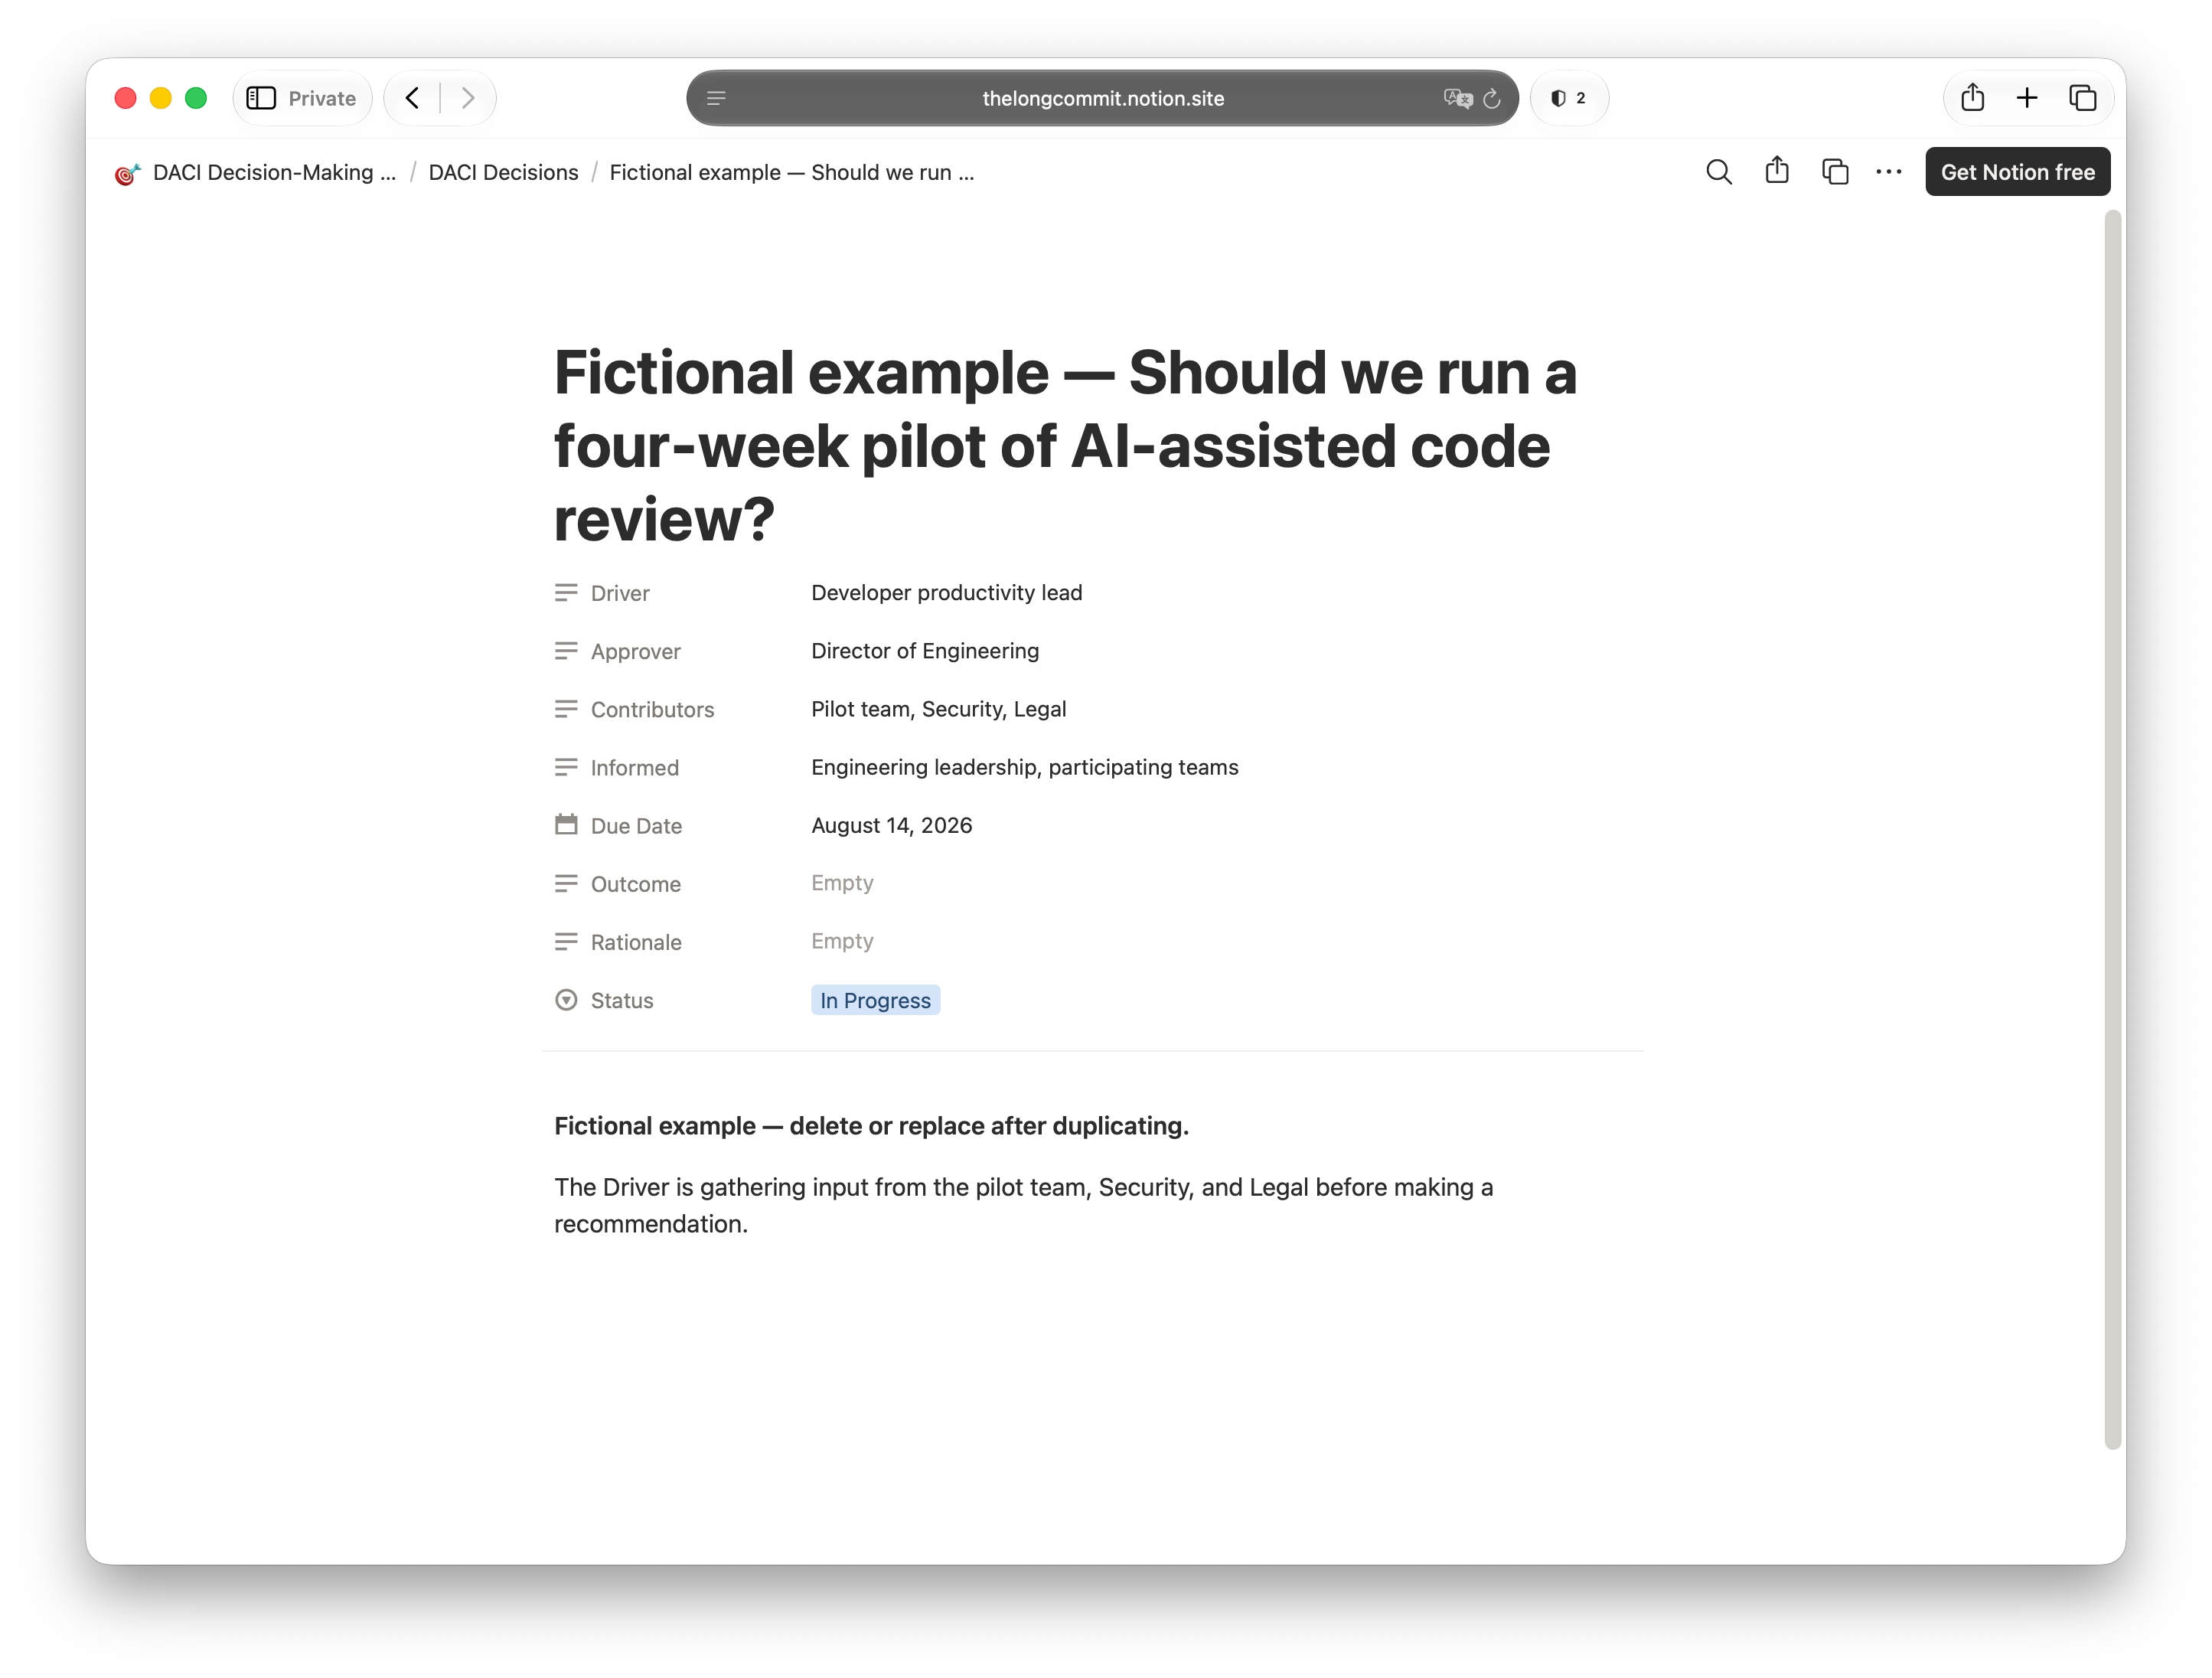
Task: Click the Driver is gathering input paragraph
Action: 1023,1205
